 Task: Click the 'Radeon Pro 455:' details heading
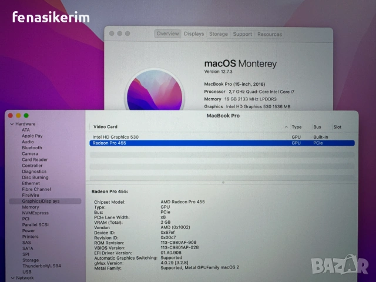[x=110, y=192]
